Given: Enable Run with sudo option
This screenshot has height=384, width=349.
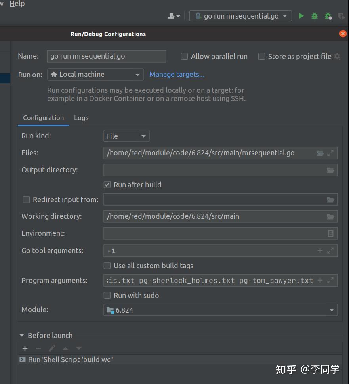Looking at the screenshot, I should point(107,295).
